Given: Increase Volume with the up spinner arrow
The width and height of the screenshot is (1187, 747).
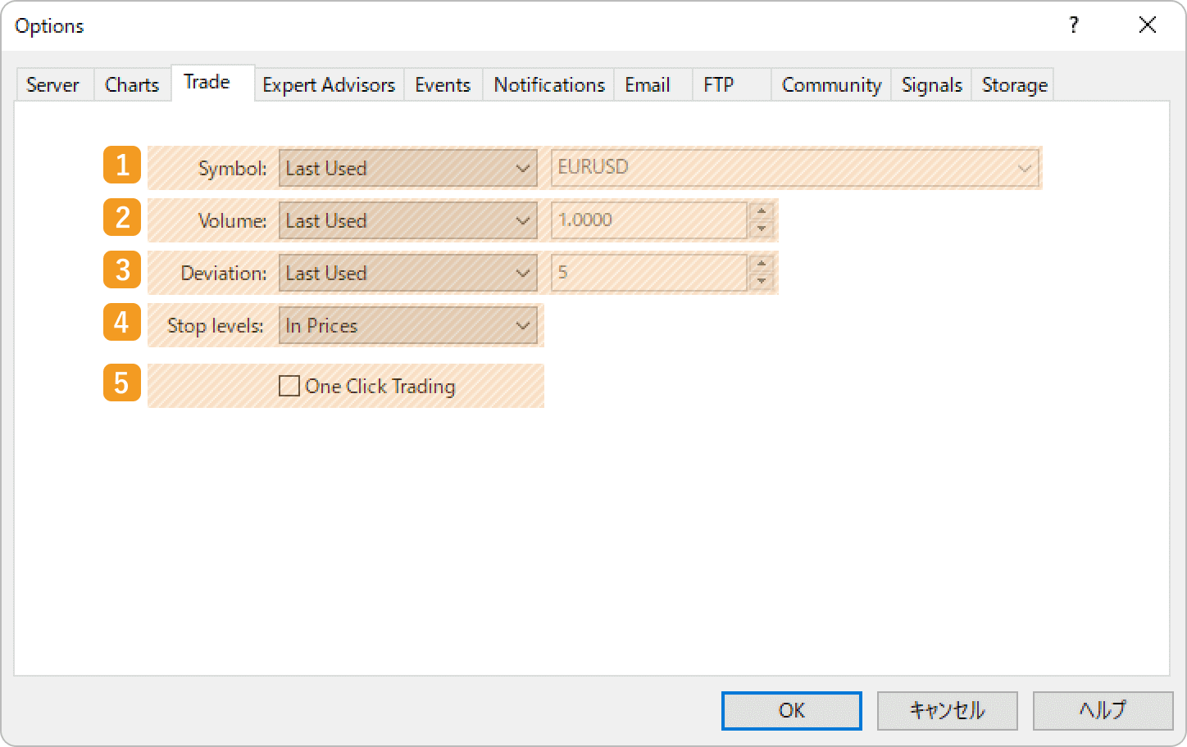Looking at the screenshot, I should (x=762, y=211).
